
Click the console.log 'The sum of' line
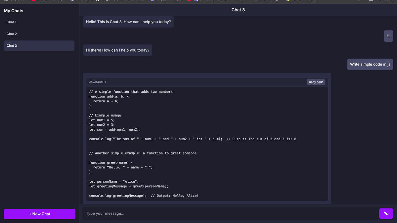(x=193, y=139)
